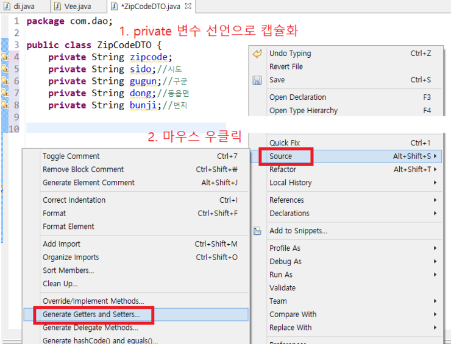Click the Java file icon on di.java tab
Viewport: 451px width, 344px height.
(6, 7)
